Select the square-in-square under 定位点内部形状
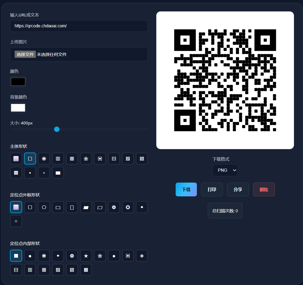The width and height of the screenshot is (303, 285). point(128,256)
